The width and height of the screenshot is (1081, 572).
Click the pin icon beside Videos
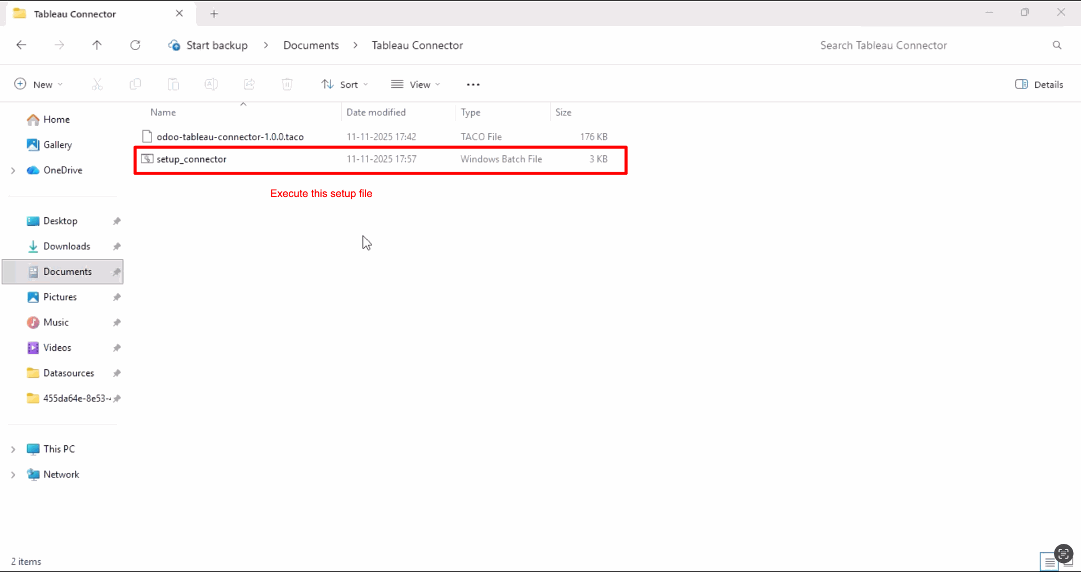pos(117,348)
